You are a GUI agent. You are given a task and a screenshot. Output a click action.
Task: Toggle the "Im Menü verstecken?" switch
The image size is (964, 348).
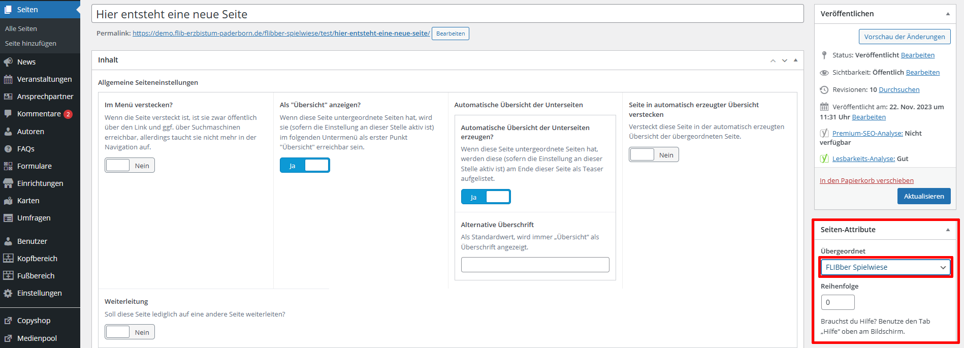click(130, 166)
